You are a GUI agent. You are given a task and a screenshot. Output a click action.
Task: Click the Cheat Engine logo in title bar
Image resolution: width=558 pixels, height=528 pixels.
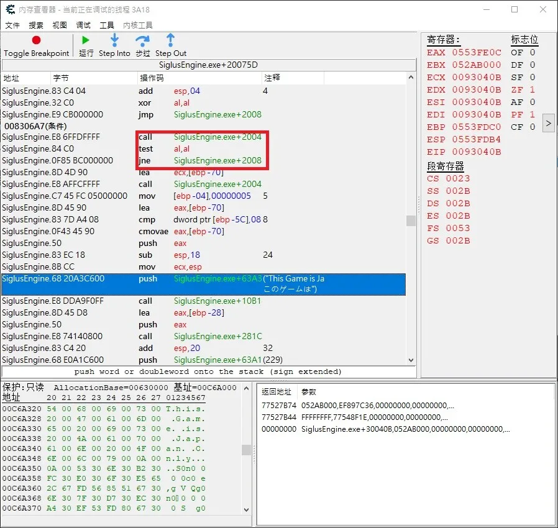coord(11,10)
